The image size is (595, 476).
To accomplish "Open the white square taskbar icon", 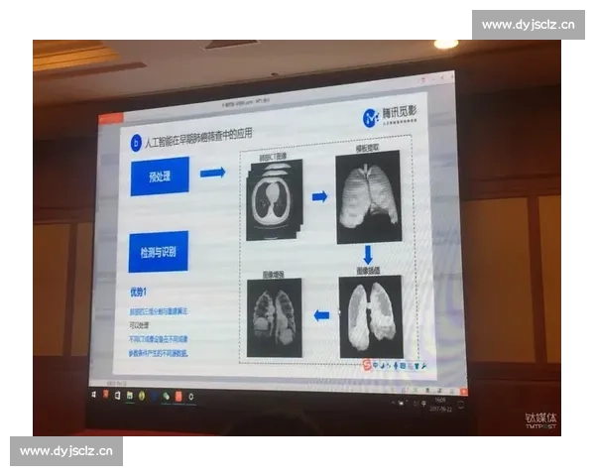I will click(x=118, y=395).
